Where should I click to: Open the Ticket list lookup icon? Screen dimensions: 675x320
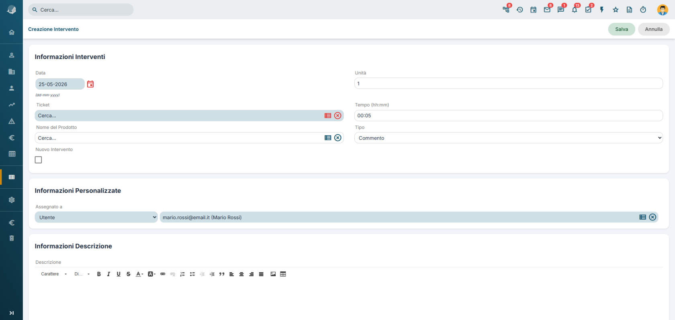click(328, 116)
